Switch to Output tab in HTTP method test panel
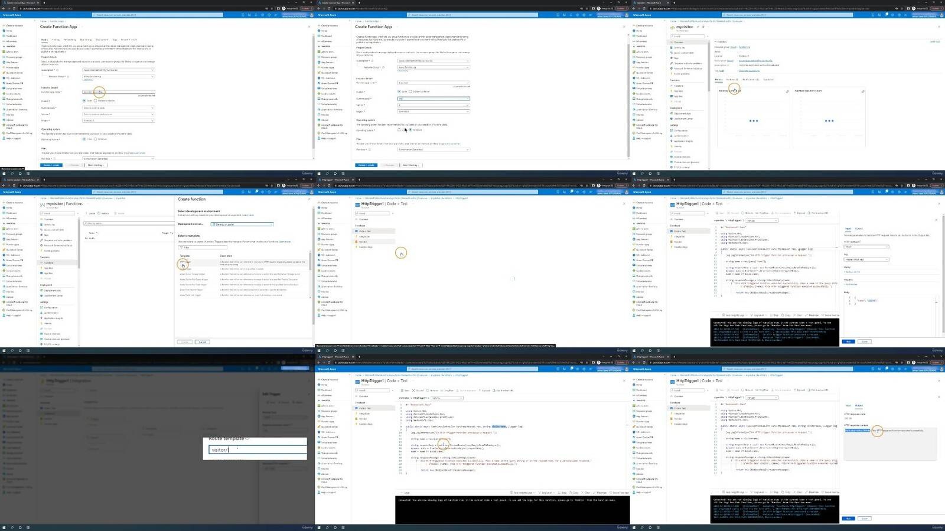Viewport: 945px width, 531px height. tap(859, 229)
